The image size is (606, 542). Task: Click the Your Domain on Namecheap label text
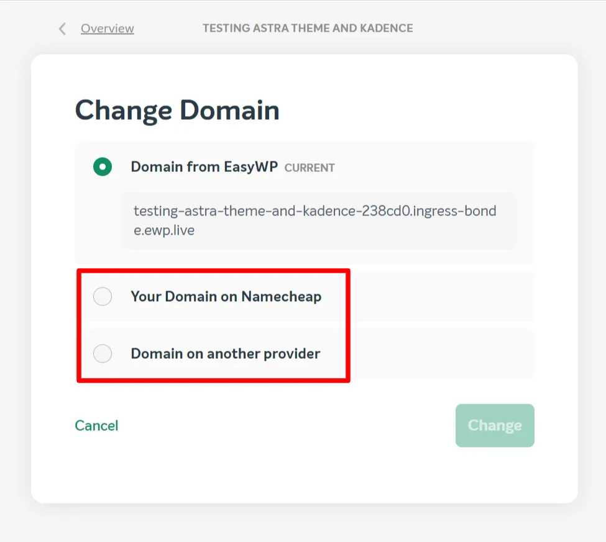[x=226, y=296]
